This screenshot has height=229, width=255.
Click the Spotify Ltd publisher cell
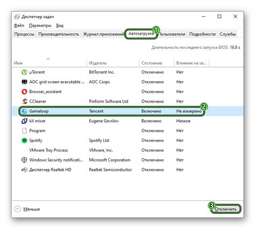point(99,140)
